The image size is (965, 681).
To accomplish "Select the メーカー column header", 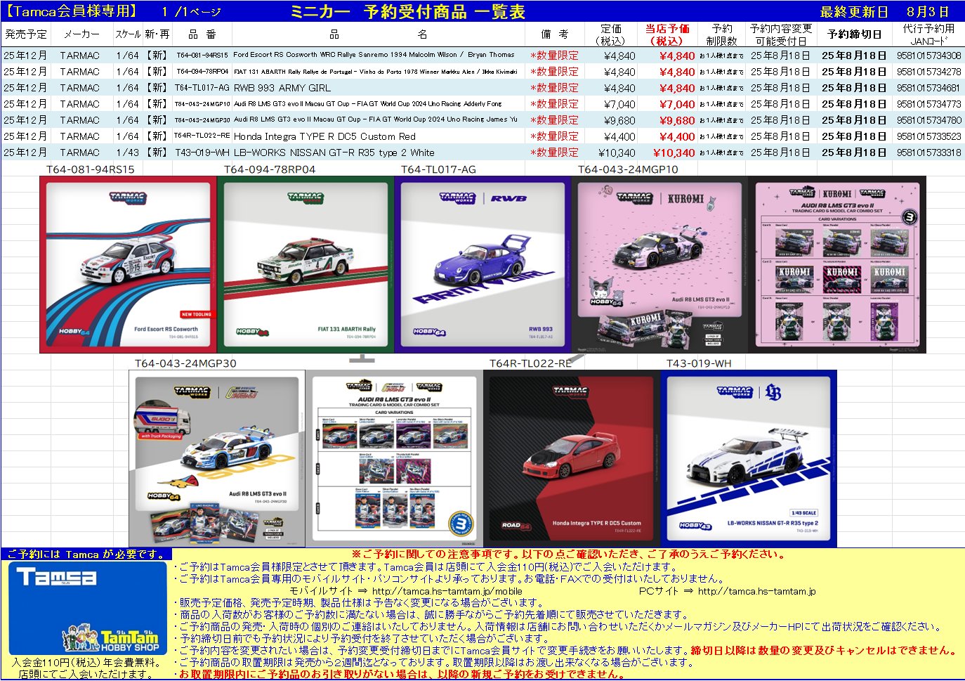I will (x=81, y=34).
